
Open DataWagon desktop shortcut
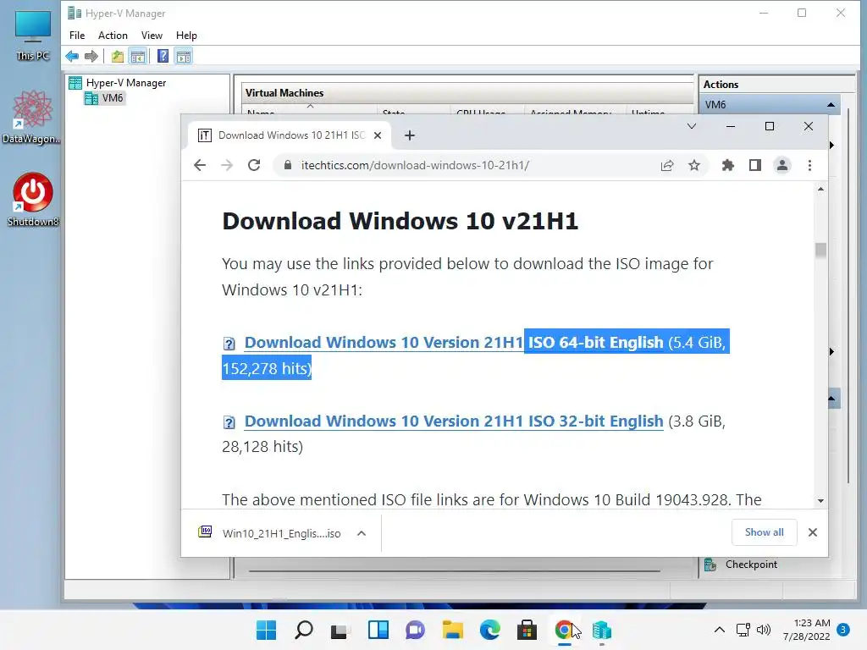point(31,117)
